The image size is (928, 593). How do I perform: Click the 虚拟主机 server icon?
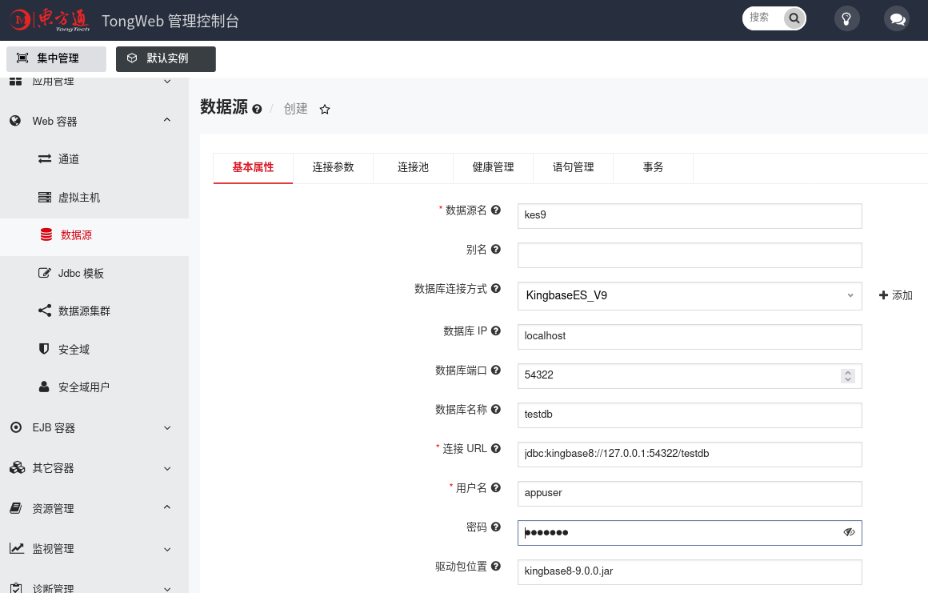pyautogui.click(x=44, y=197)
